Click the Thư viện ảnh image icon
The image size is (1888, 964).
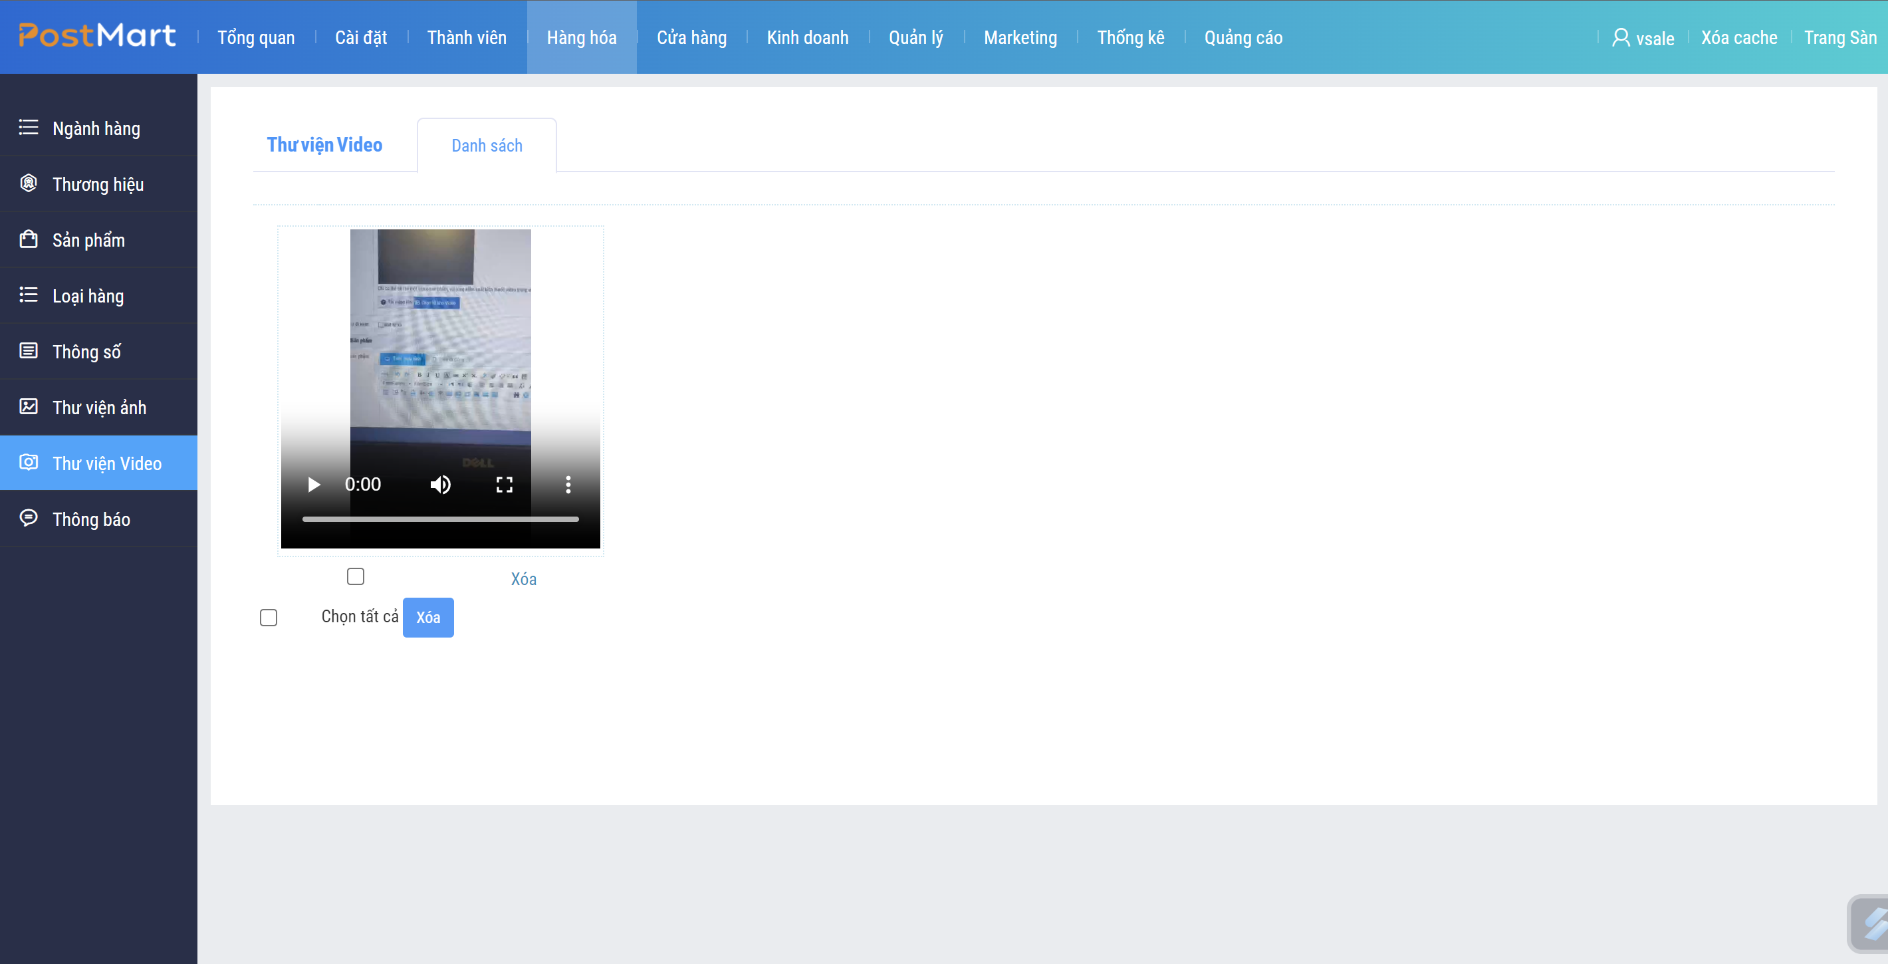[x=29, y=406]
